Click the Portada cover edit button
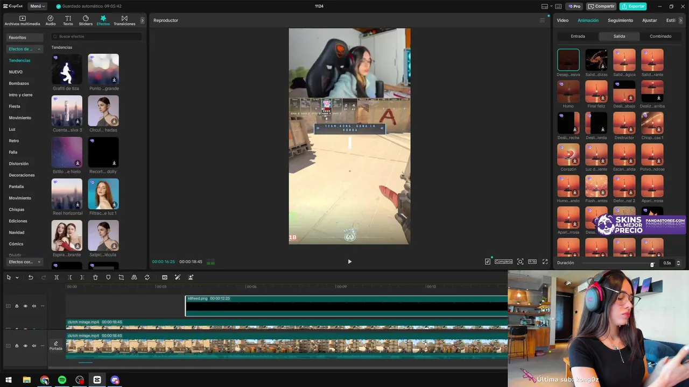Image resolution: width=689 pixels, height=387 pixels. coord(56,346)
